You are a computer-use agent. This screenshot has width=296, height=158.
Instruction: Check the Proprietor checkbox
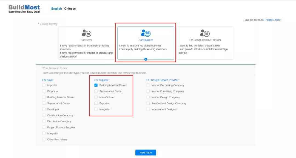click(x=44, y=91)
